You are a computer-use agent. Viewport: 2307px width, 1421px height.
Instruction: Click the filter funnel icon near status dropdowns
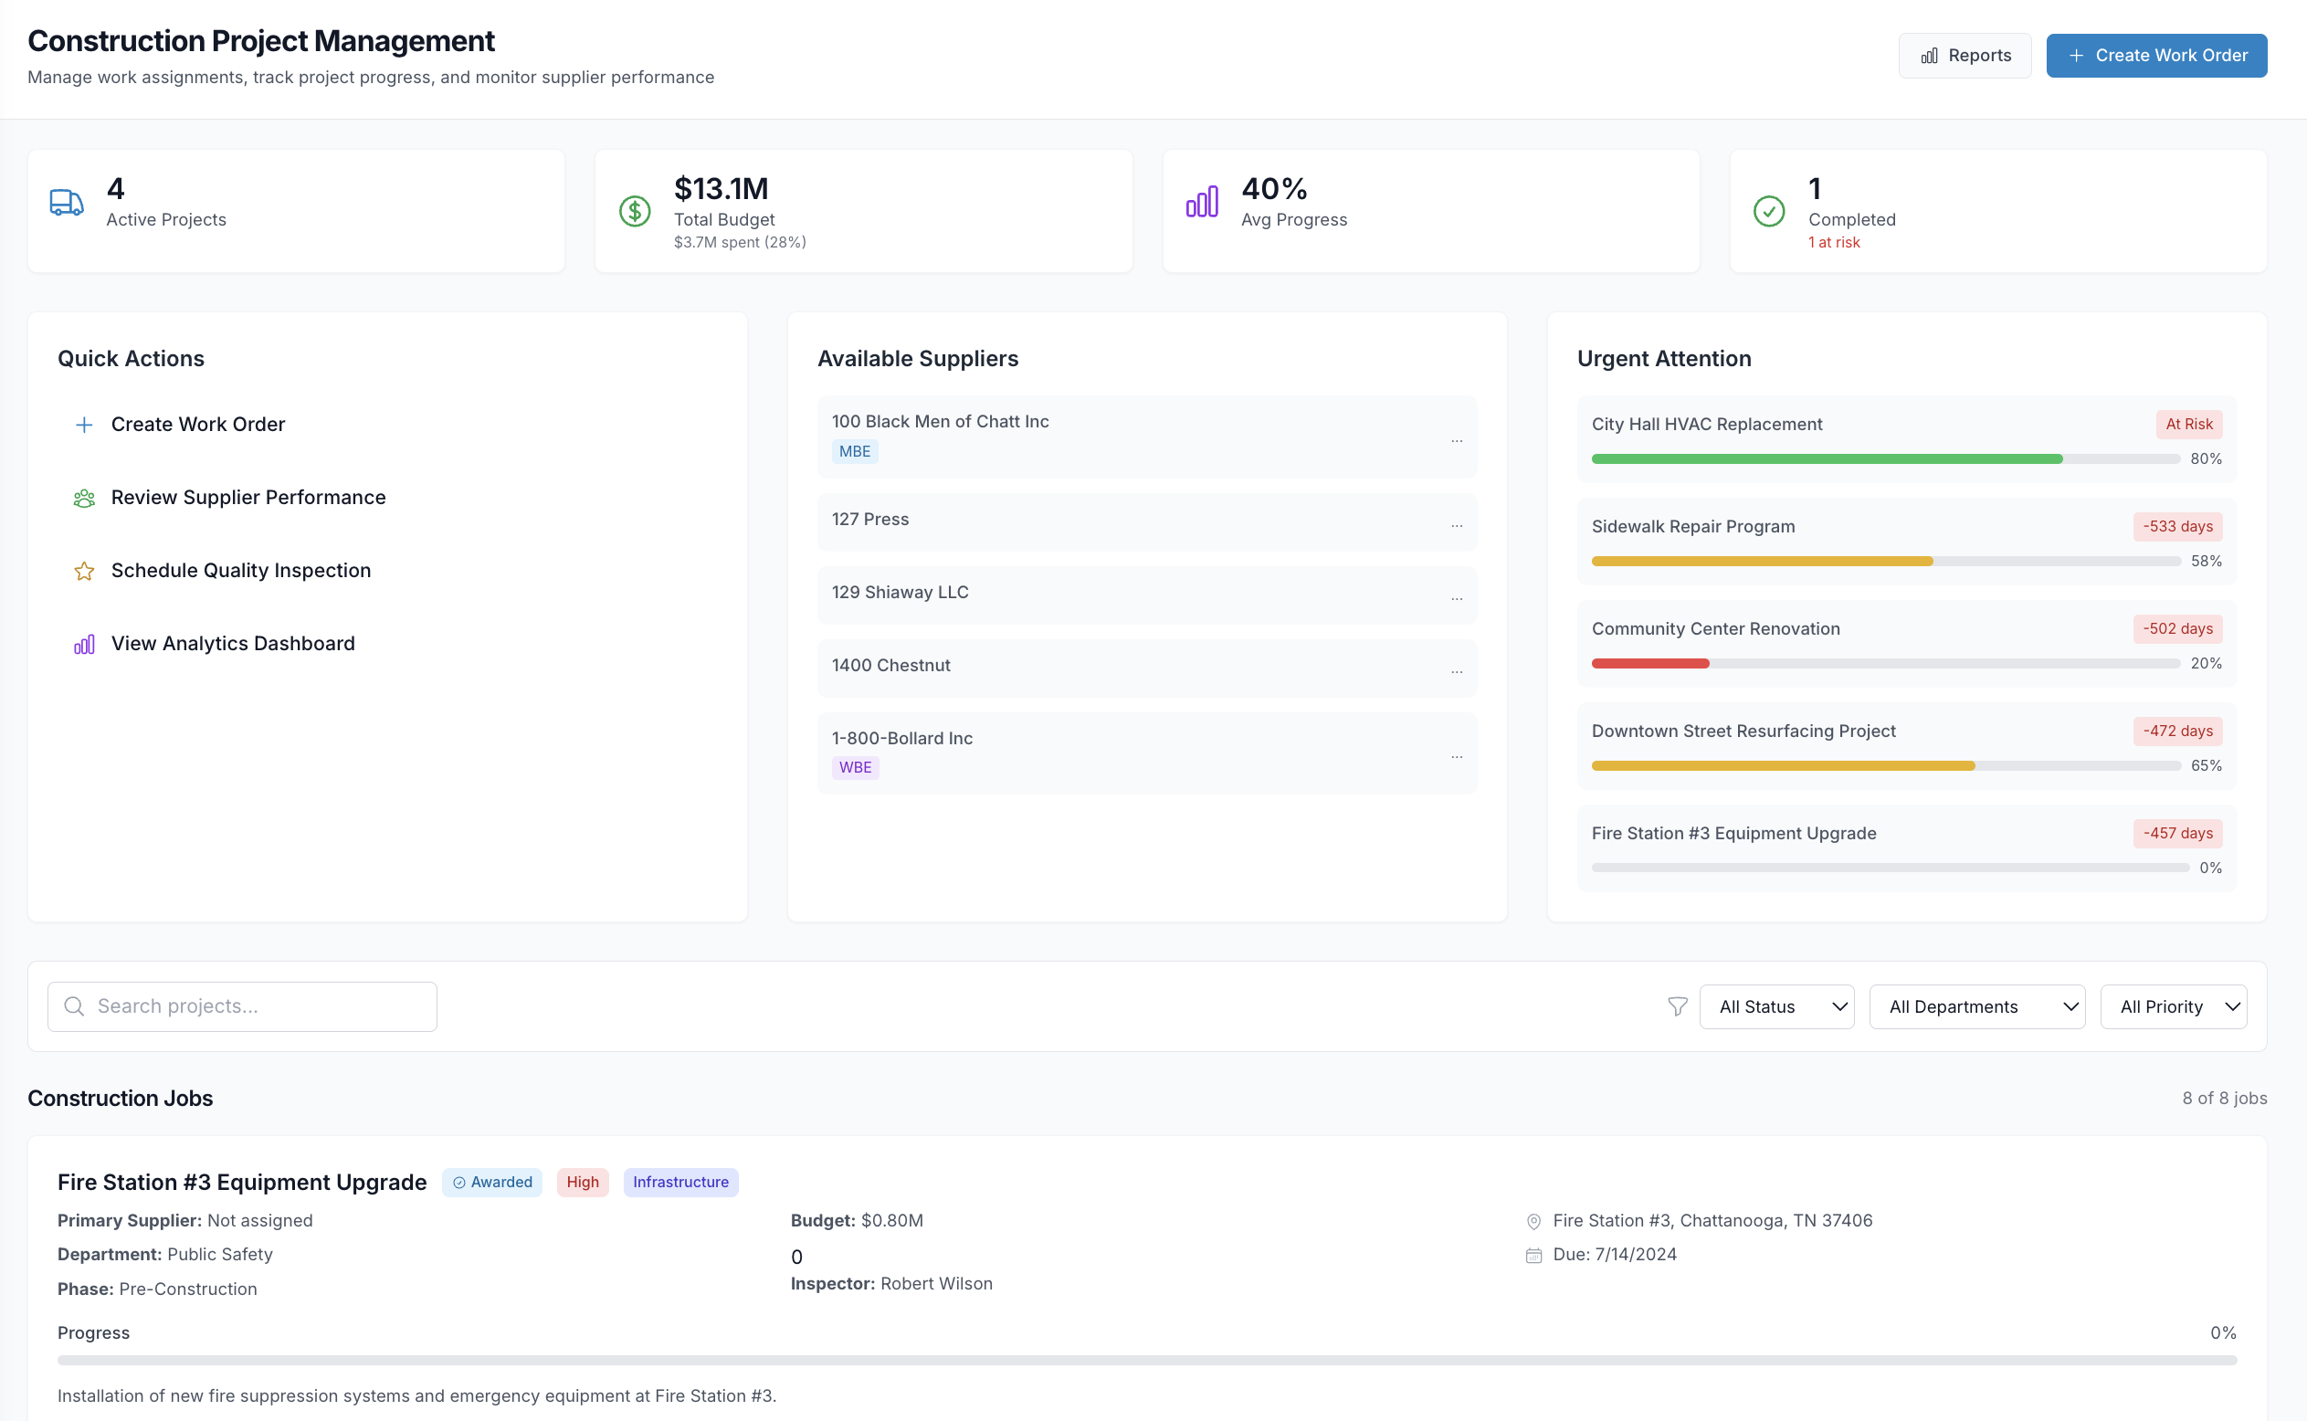pos(1676,1005)
